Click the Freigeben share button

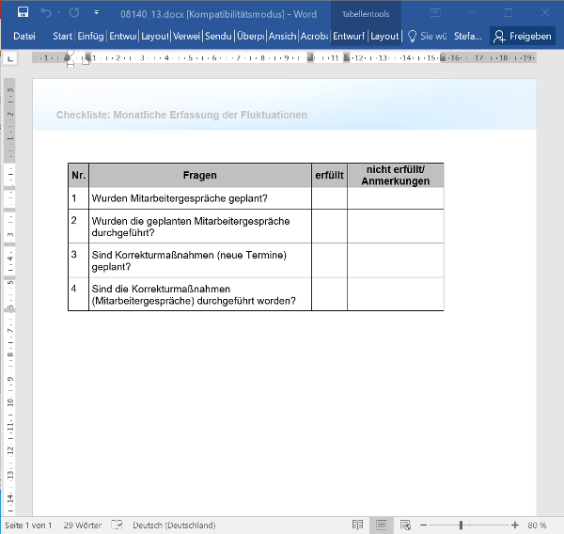click(x=523, y=36)
